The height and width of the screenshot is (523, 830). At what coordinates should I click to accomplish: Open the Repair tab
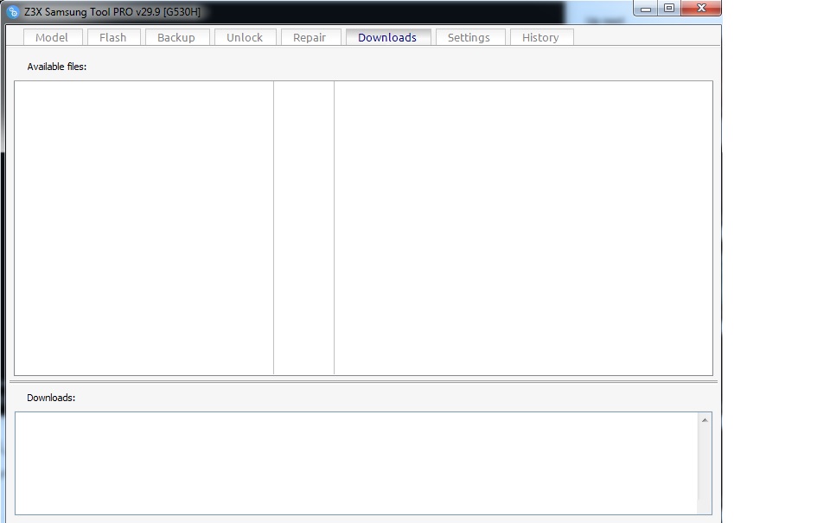pos(310,37)
